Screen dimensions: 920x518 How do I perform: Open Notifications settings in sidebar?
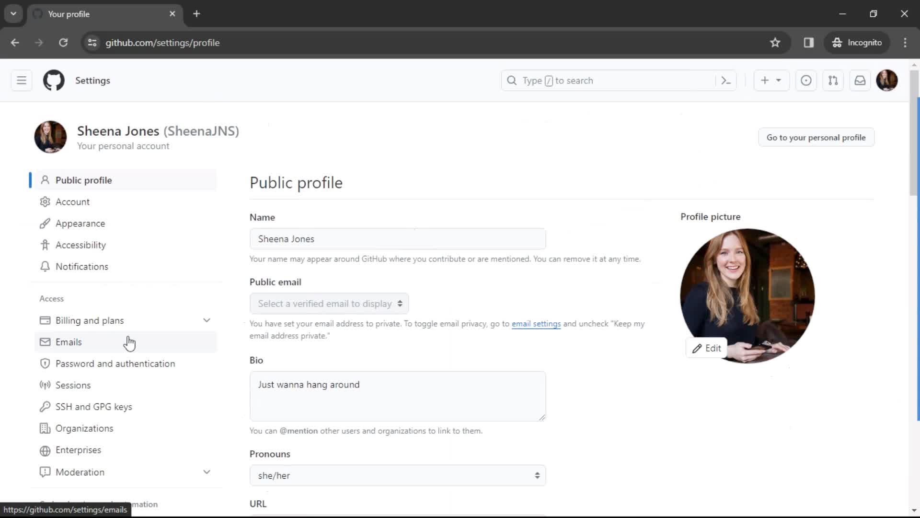(126, 267)
